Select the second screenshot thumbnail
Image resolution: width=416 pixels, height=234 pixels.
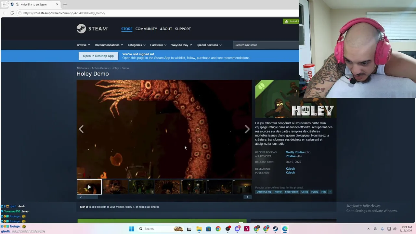click(x=115, y=187)
